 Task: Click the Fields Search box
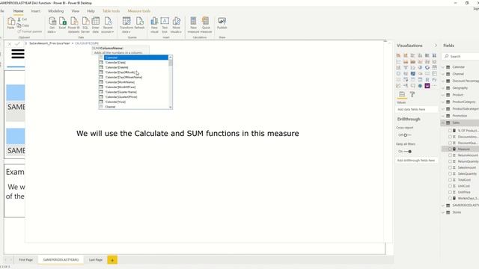point(461,57)
